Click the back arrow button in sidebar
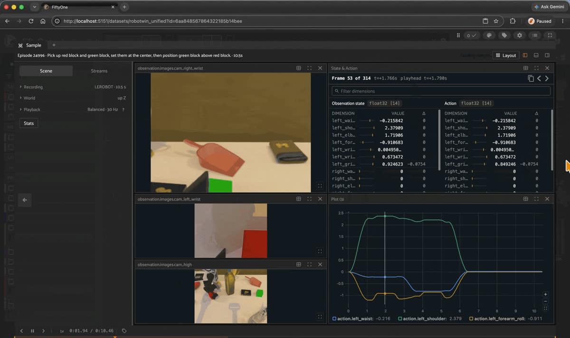Viewport: 570px width, 338px height. [x=25, y=200]
